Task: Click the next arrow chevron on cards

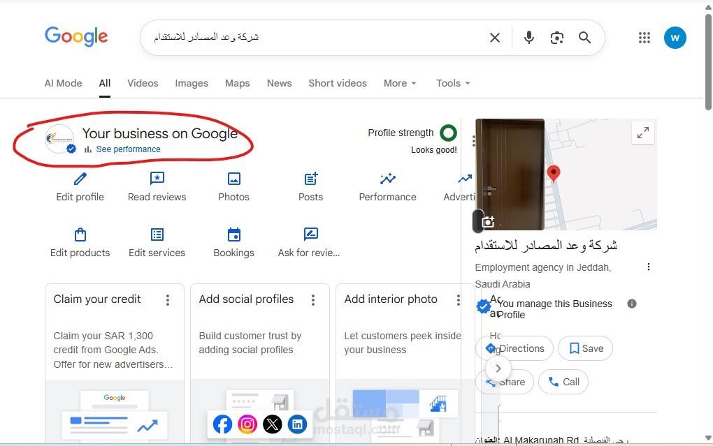Action: click(x=498, y=369)
